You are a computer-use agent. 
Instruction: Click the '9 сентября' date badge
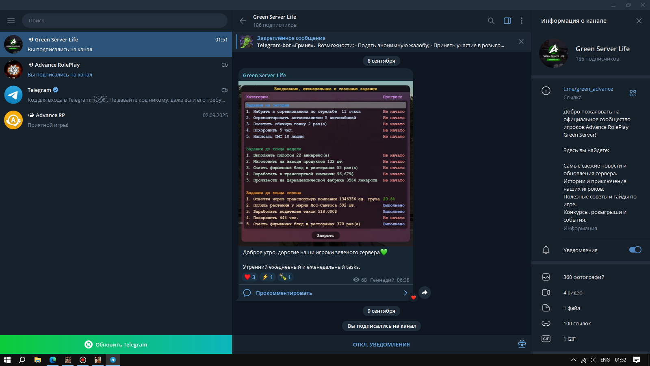coord(381,311)
